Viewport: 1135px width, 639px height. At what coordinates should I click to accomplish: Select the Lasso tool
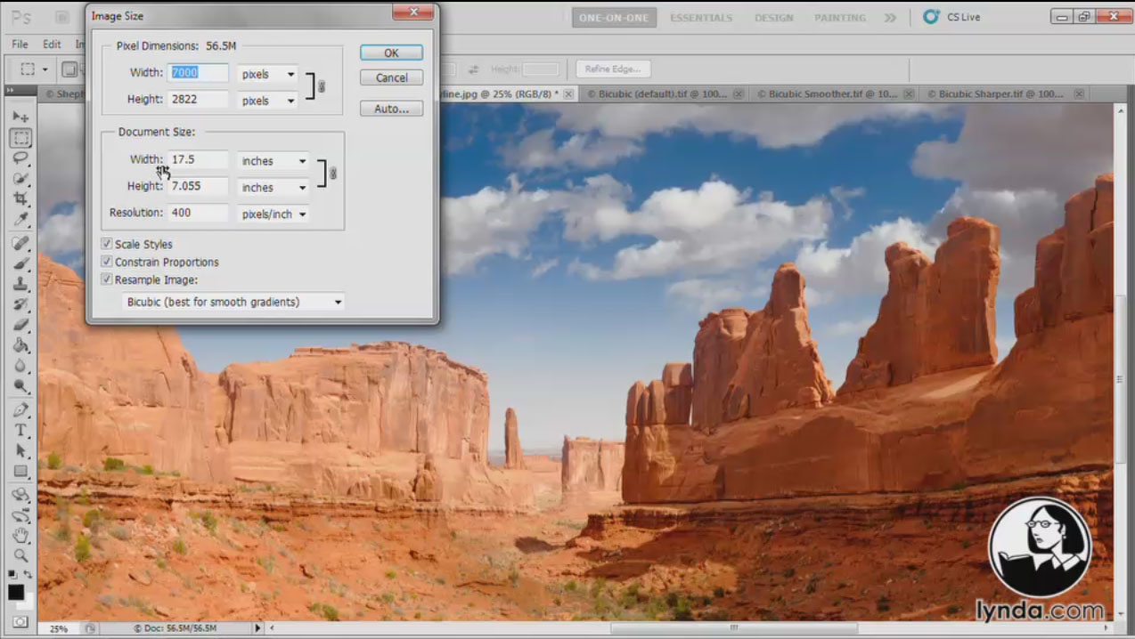tap(20, 158)
